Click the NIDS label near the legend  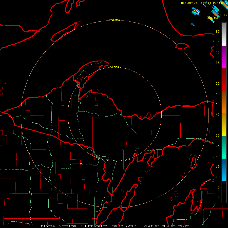click(223, 15)
